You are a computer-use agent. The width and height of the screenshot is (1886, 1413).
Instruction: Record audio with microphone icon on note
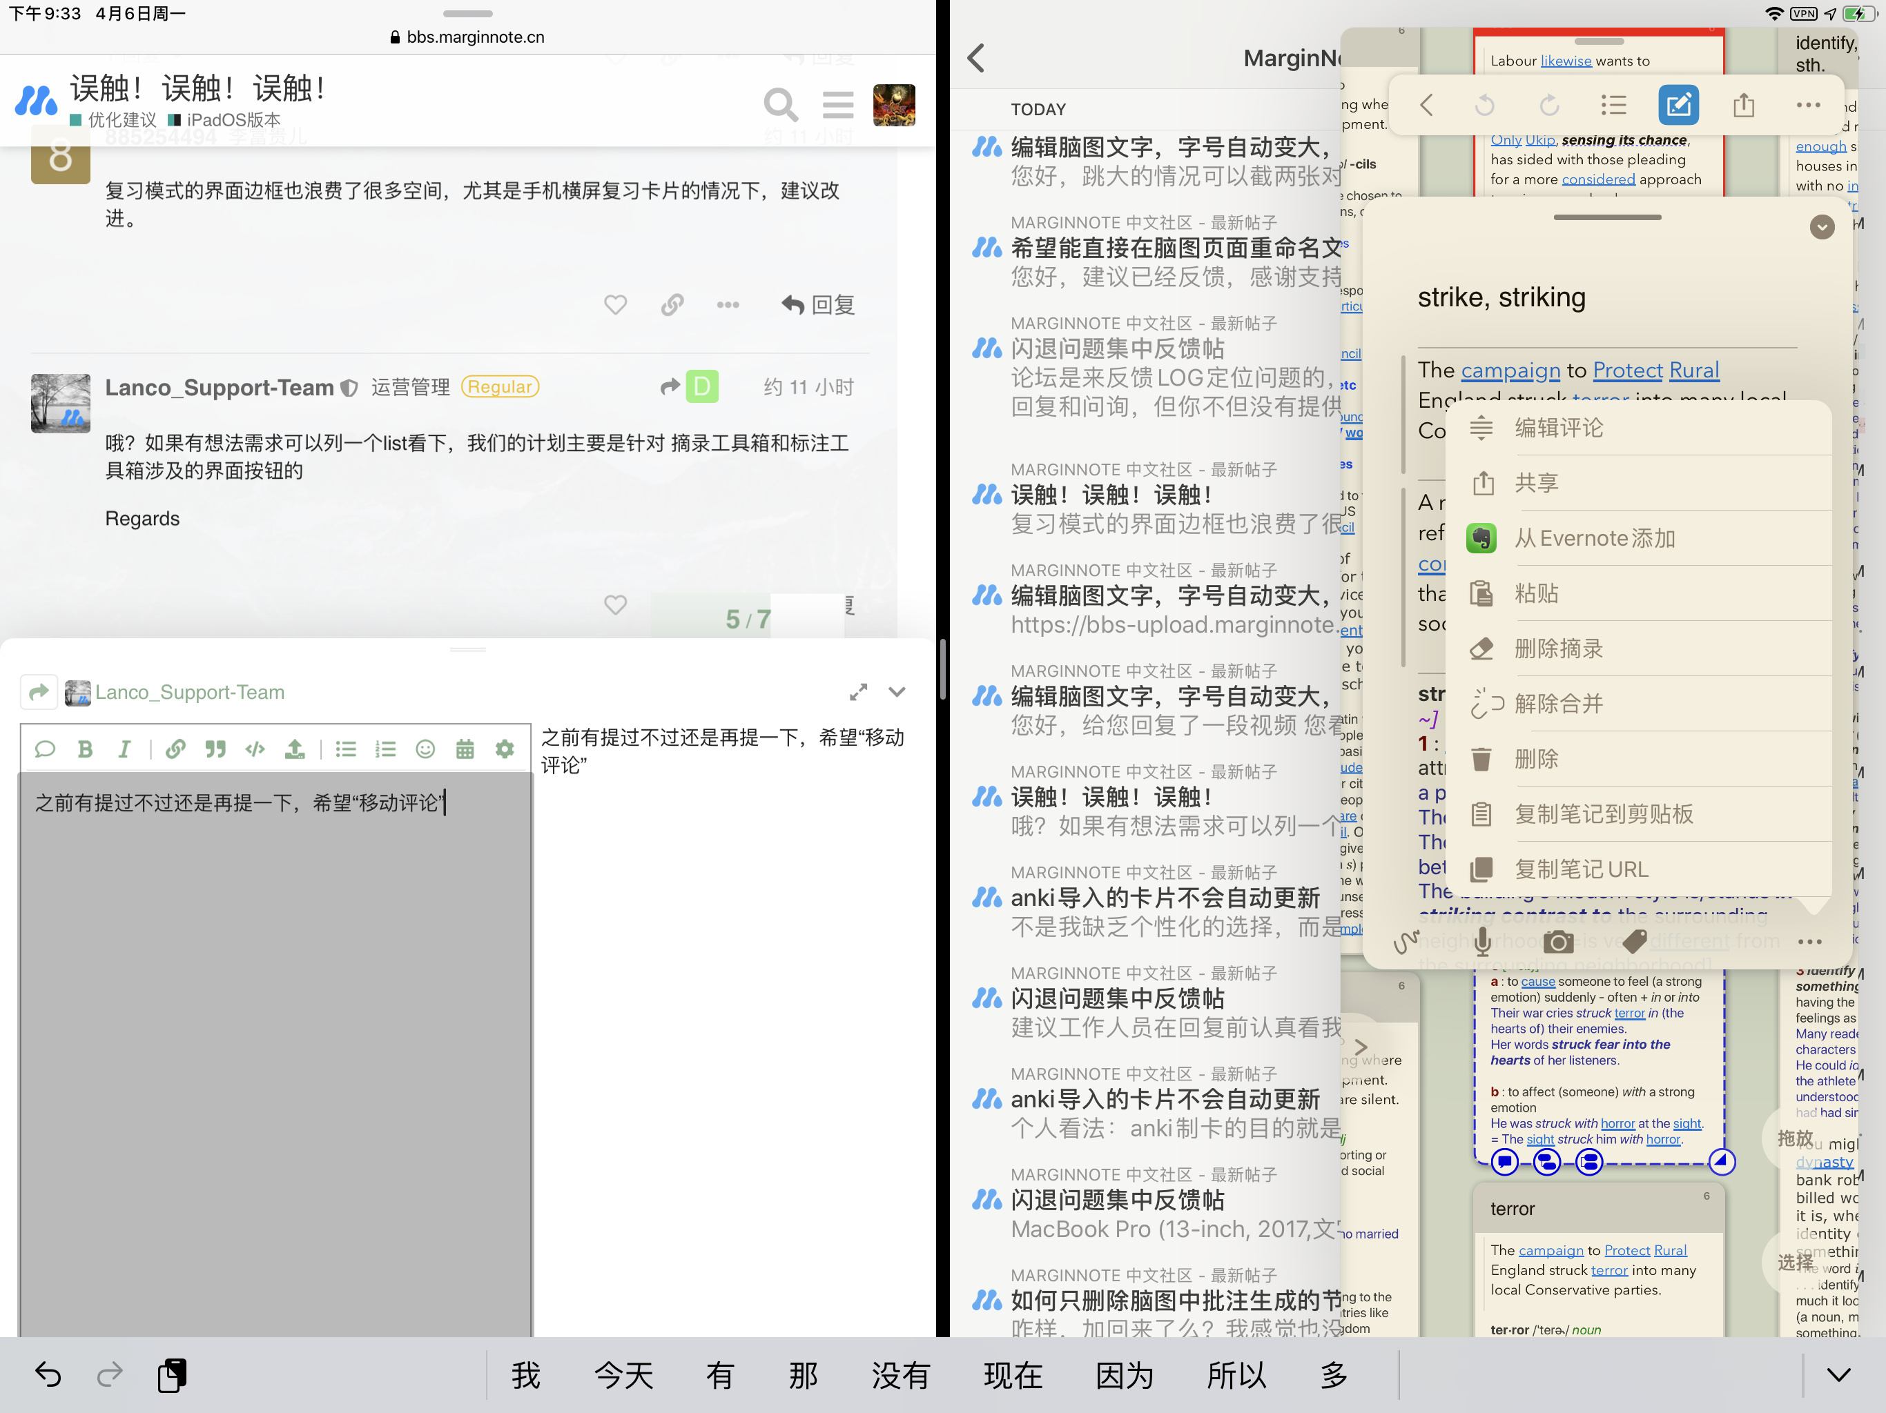[x=1483, y=942]
